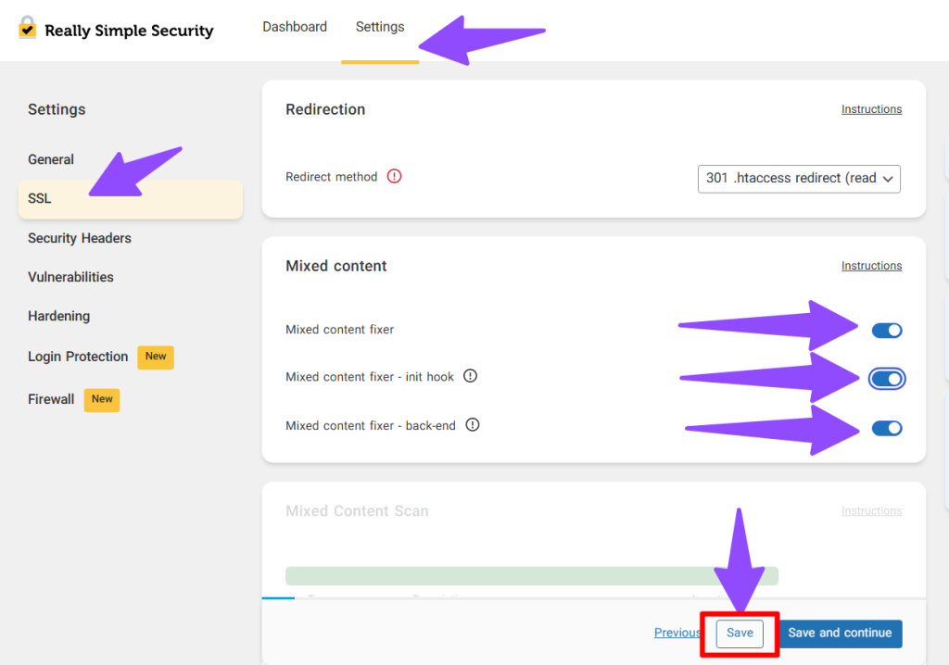Open Login Protection settings
949x665 pixels.
[x=78, y=357]
